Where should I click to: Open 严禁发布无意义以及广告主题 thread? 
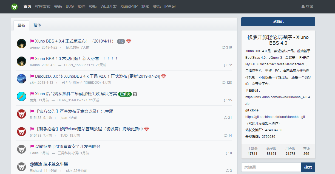click(x=74, y=111)
